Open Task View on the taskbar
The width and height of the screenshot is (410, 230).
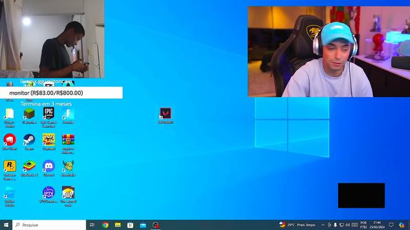click(92, 225)
